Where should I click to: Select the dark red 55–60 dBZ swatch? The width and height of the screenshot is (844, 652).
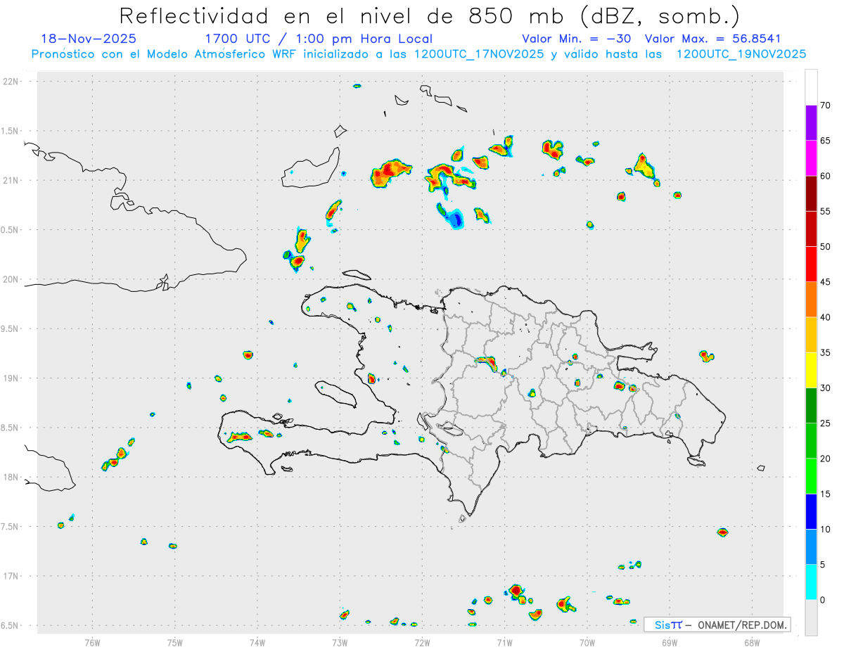tap(811, 193)
